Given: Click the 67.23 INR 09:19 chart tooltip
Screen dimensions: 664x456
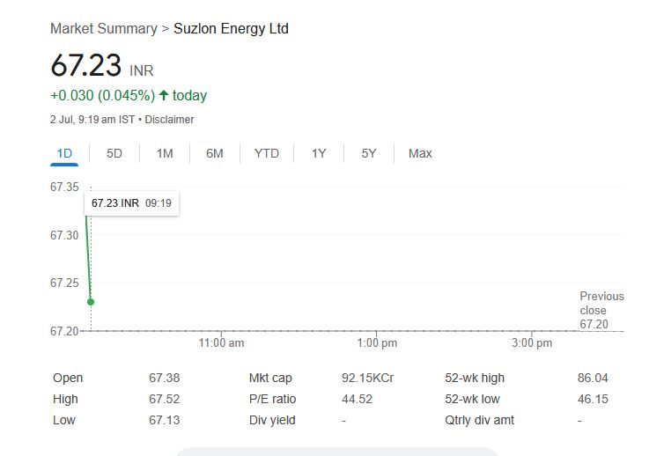Looking at the screenshot, I should coord(131,203).
